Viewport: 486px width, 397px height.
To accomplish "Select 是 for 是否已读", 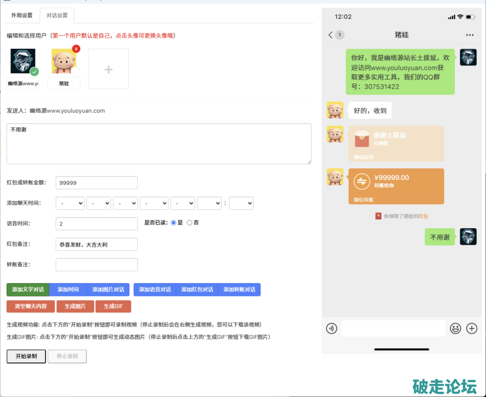I will point(174,222).
